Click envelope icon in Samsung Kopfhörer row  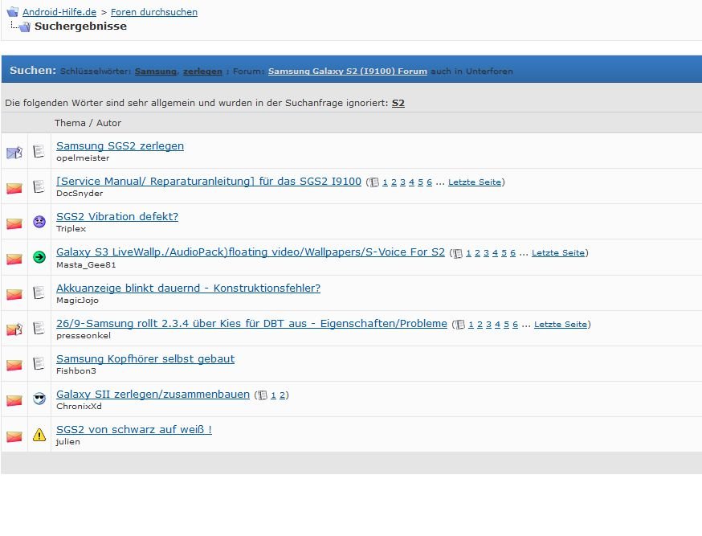(x=14, y=365)
